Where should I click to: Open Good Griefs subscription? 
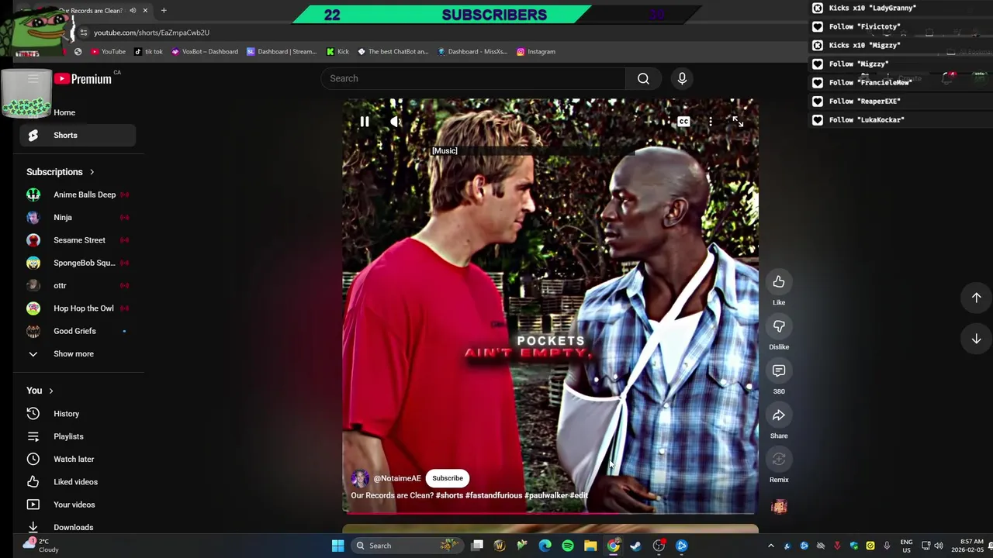[x=78, y=331]
